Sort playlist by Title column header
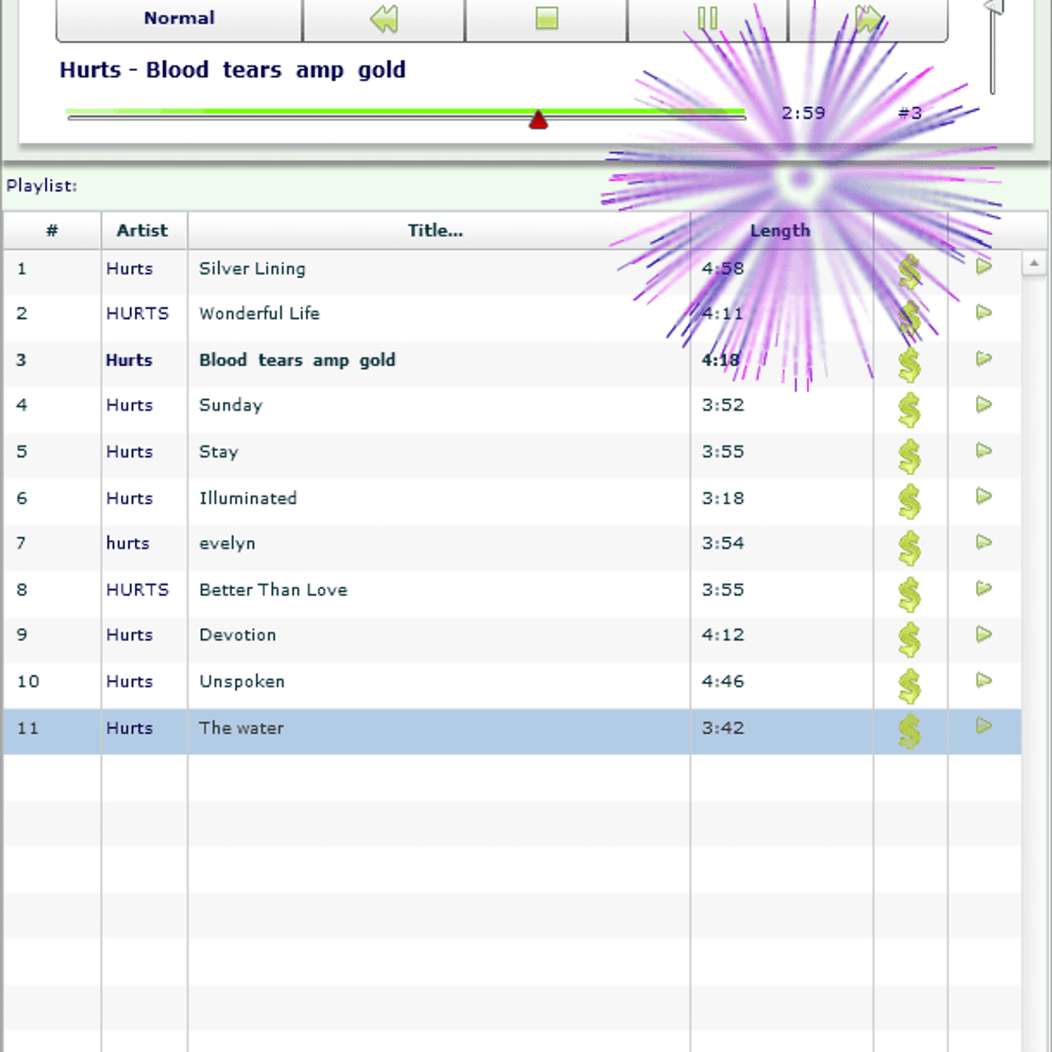The image size is (1052, 1052). click(x=435, y=231)
